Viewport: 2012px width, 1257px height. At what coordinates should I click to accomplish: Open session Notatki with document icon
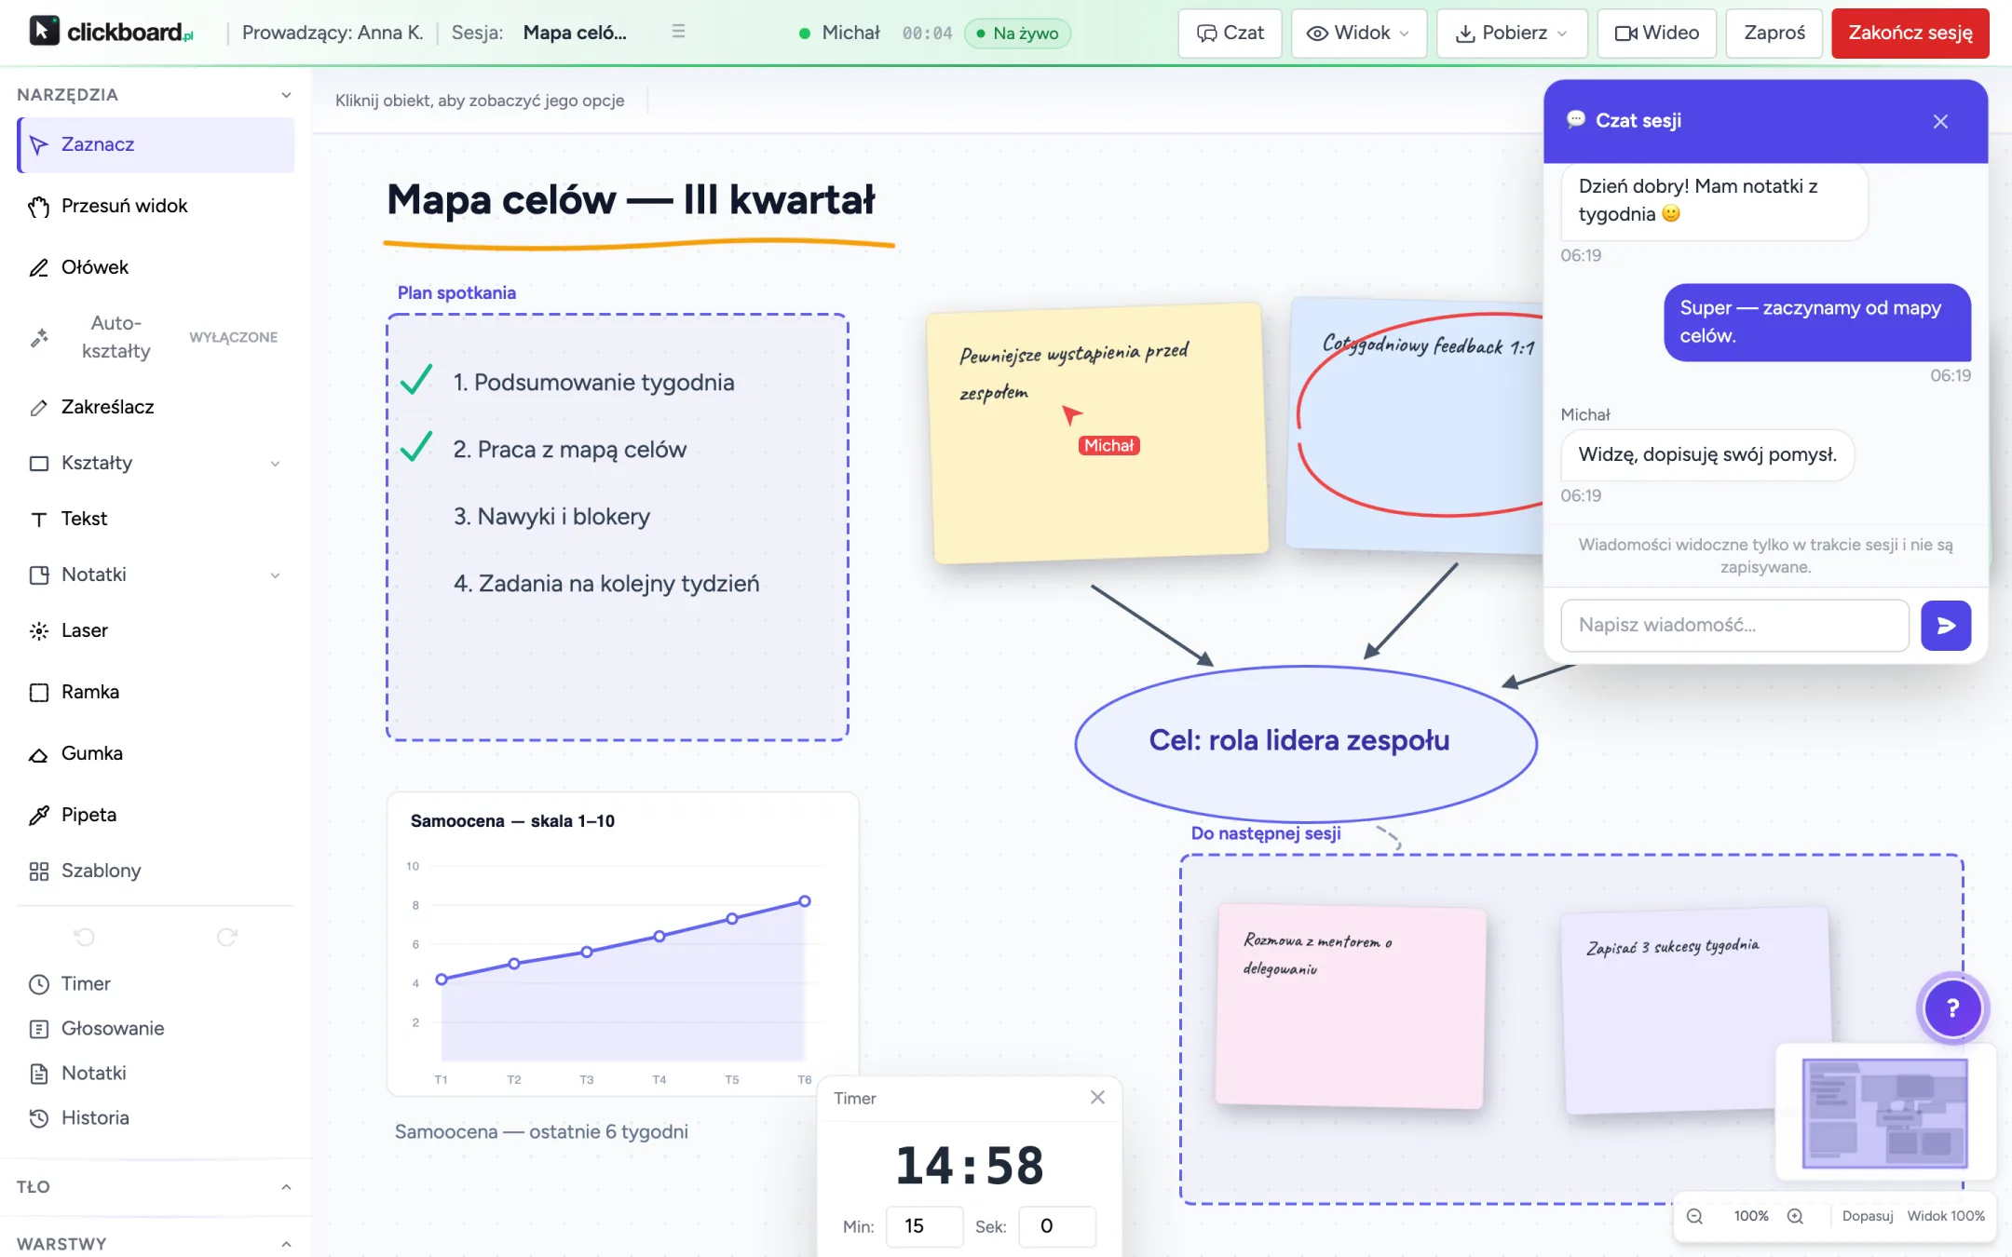pyautogui.click(x=156, y=1073)
